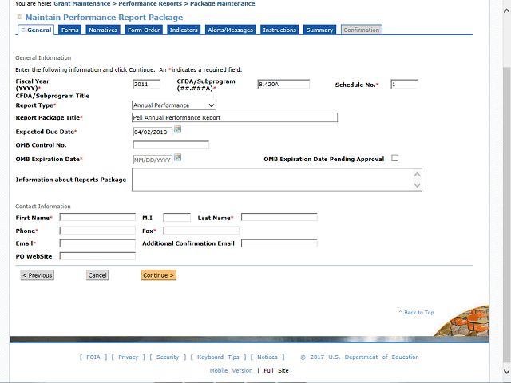The image size is (511, 383).
Task: Cancel the package form
Action: pyautogui.click(x=97, y=275)
